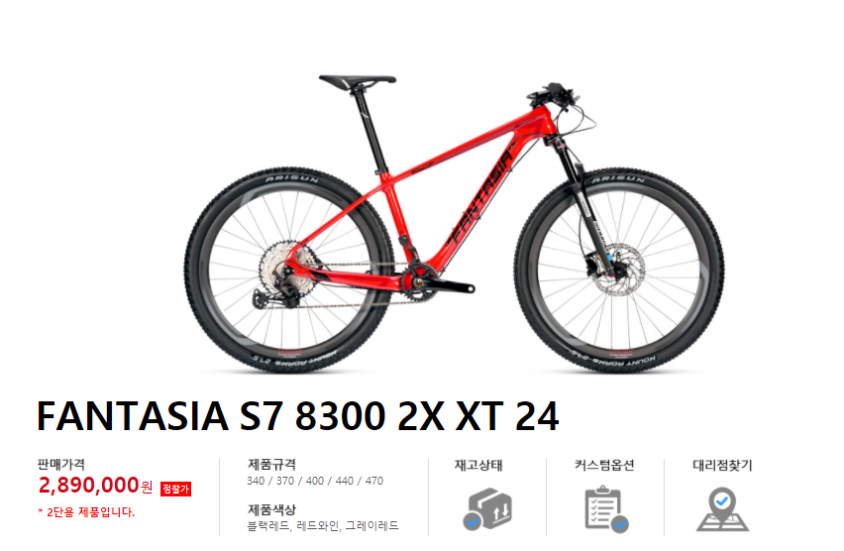Open the 재고상태 stock status box icon
844x551 pixels.
(x=487, y=508)
